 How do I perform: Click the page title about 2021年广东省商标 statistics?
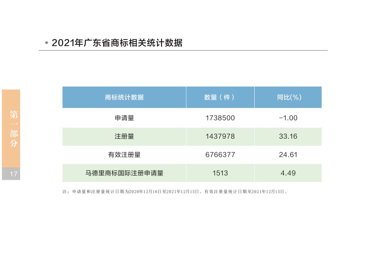pos(117,43)
